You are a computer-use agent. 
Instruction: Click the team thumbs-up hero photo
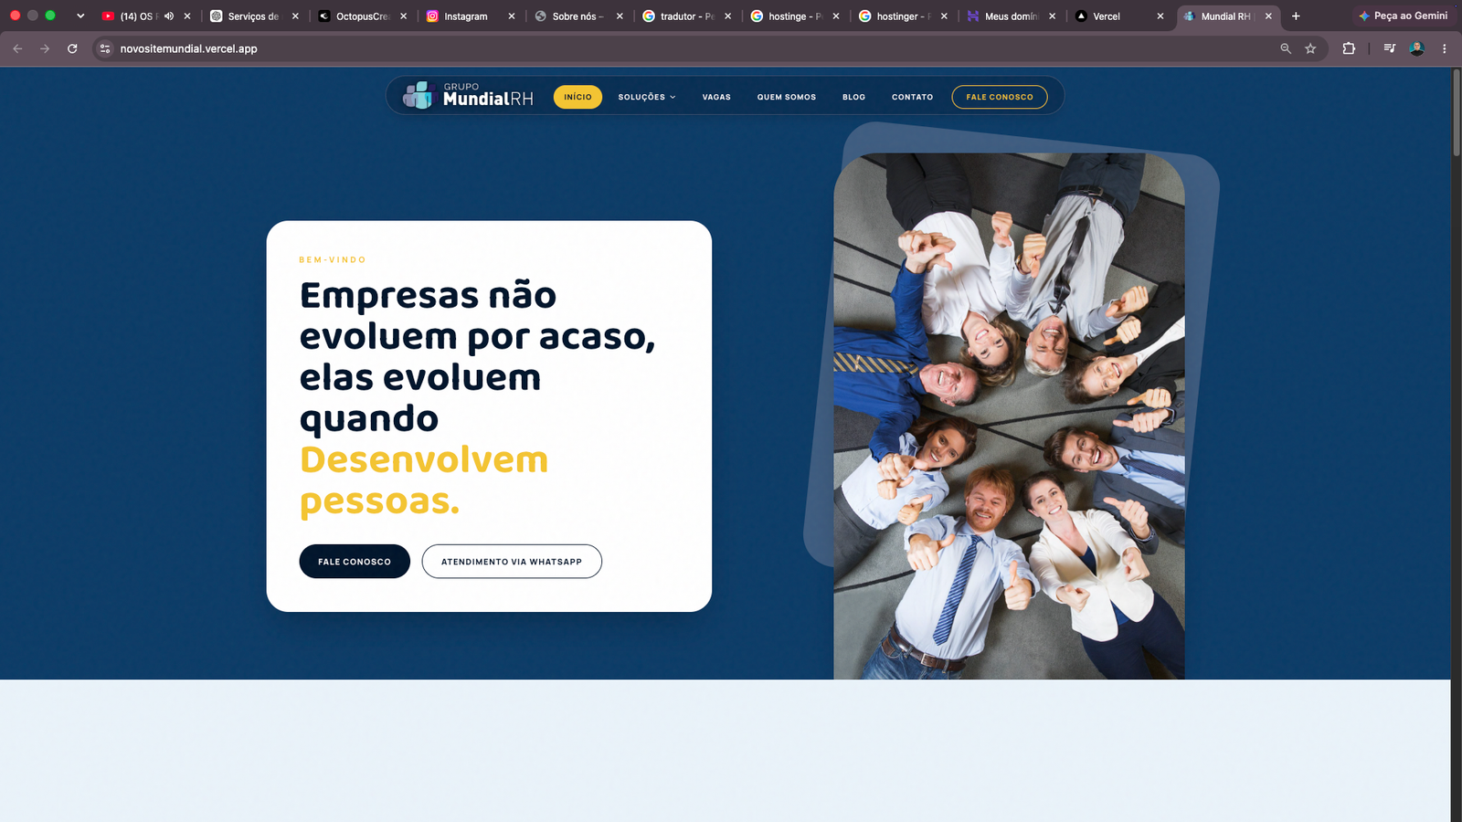click(1009, 416)
